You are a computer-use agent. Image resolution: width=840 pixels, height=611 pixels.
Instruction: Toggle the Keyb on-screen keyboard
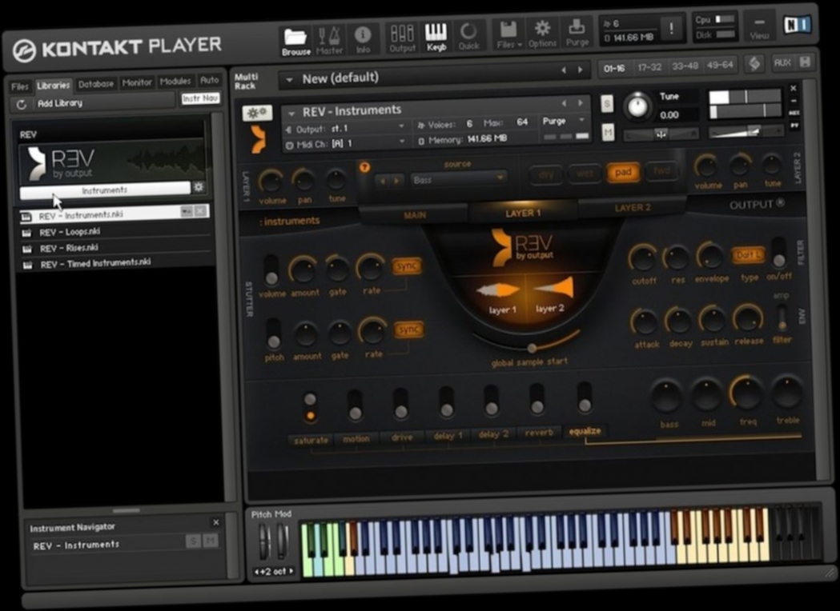point(436,37)
